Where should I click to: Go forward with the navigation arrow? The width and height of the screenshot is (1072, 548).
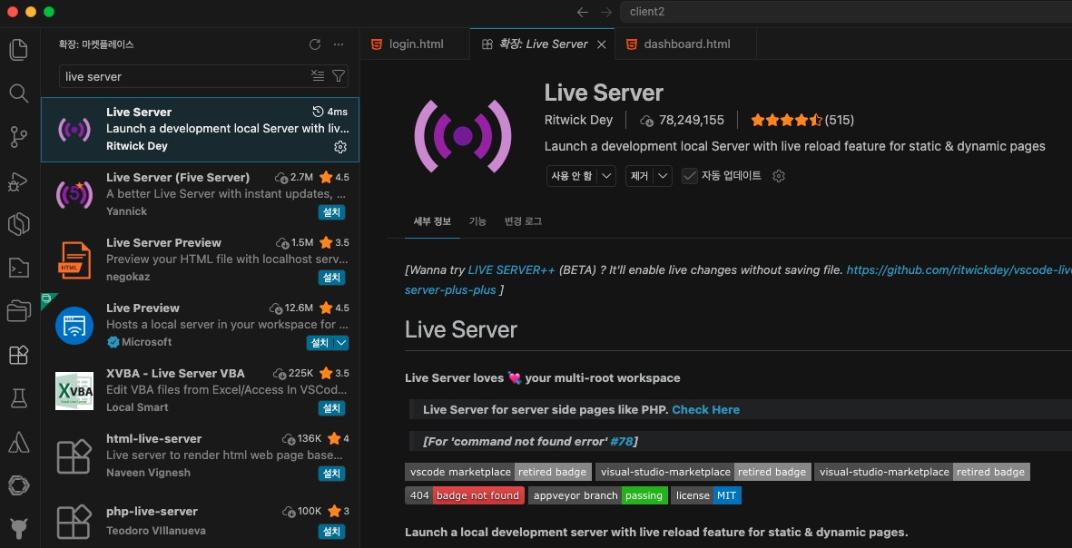click(x=605, y=12)
